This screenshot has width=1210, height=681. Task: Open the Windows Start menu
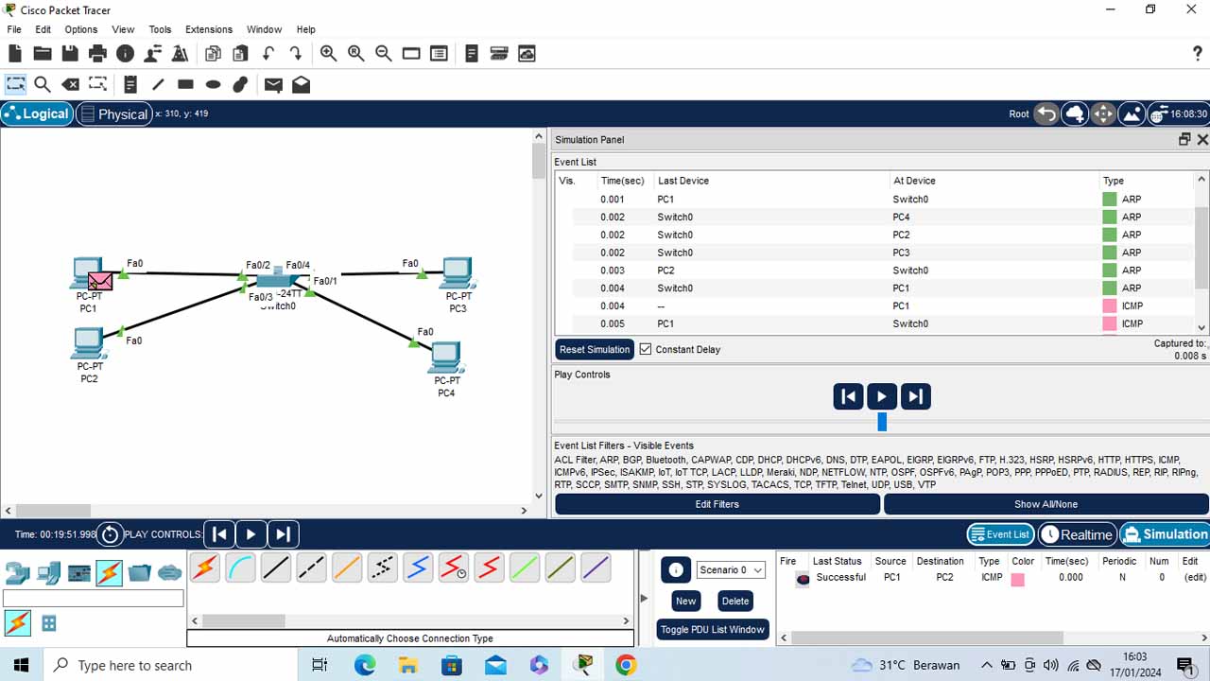click(21, 665)
